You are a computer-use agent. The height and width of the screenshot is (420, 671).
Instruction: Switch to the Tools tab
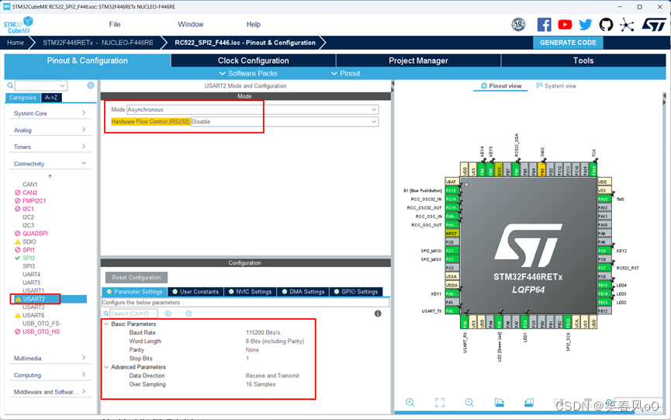tap(583, 61)
